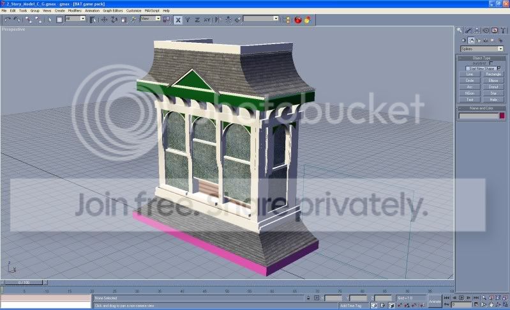The width and height of the screenshot is (510, 310).
Task: Click the Undo arrow icon
Action: 8,20
